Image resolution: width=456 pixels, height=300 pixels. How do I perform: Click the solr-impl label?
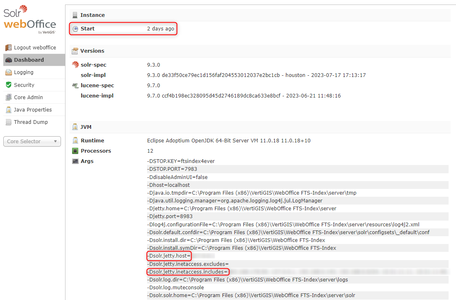tap(93, 75)
